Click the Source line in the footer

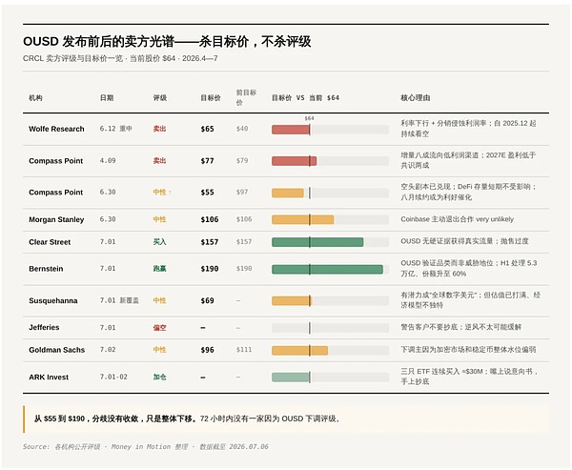pos(146,447)
